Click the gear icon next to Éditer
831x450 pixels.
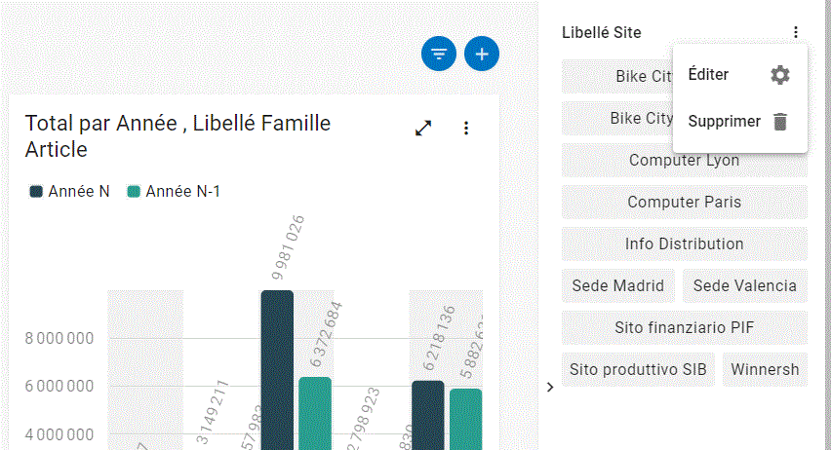pos(779,75)
